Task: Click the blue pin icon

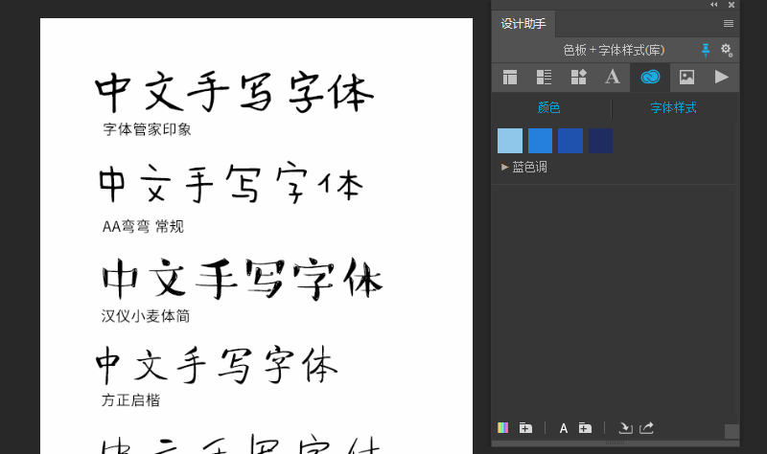Action: 706,50
